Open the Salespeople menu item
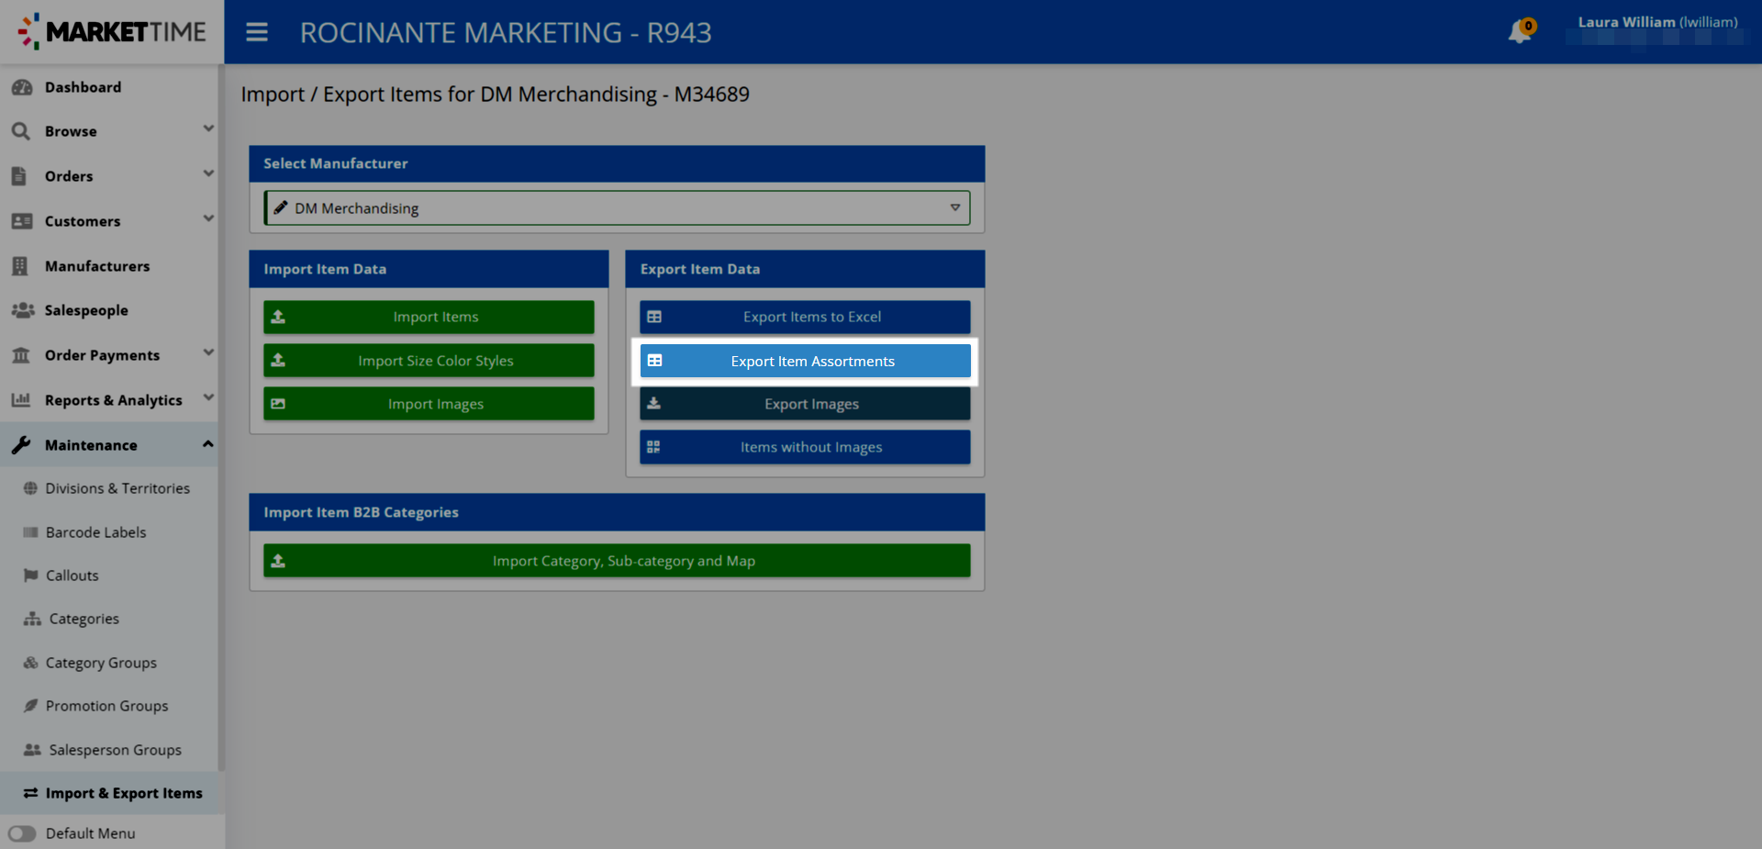Screen dimensions: 1762x849 click(x=110, y=310)
